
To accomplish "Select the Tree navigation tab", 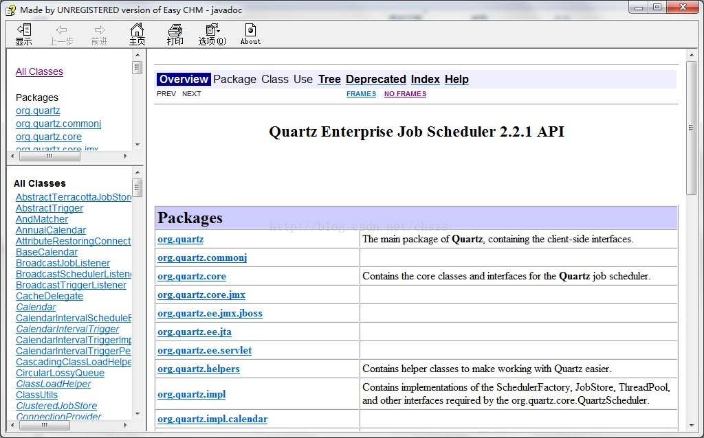I will 329,80.
